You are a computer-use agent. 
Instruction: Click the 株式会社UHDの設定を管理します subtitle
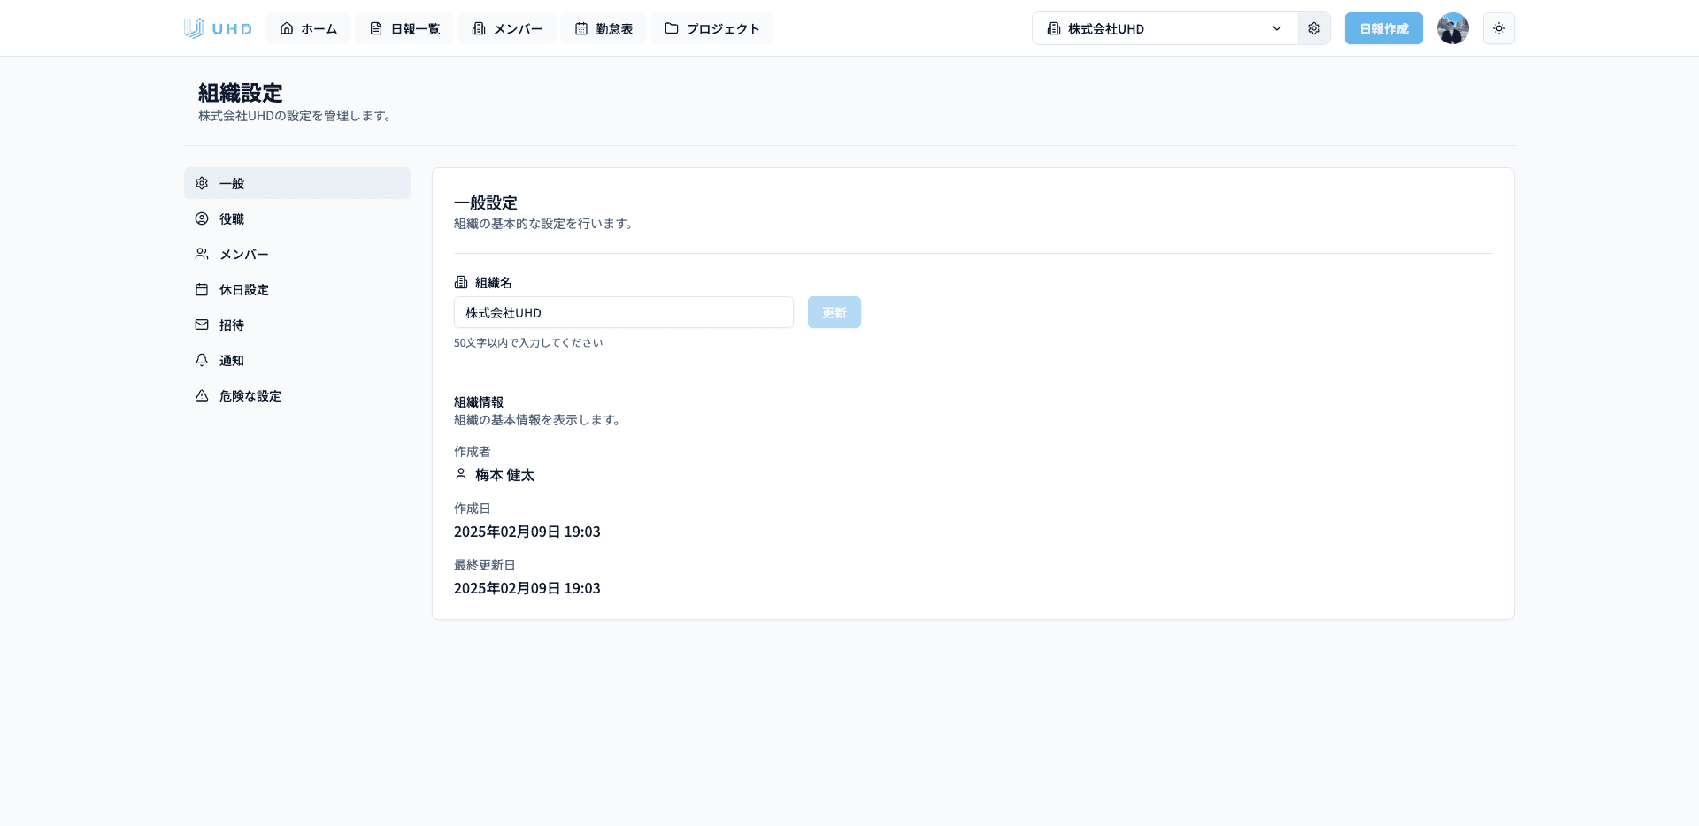(x=296, y=115)
